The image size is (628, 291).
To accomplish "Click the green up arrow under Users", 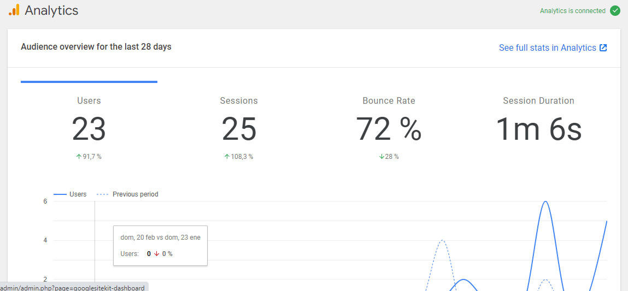I will coord(79,157).
